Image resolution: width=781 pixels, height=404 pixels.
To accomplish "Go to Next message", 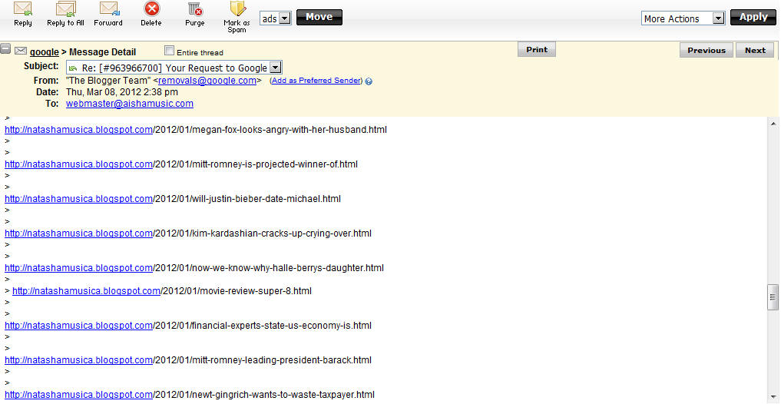I will pos(755,50).
